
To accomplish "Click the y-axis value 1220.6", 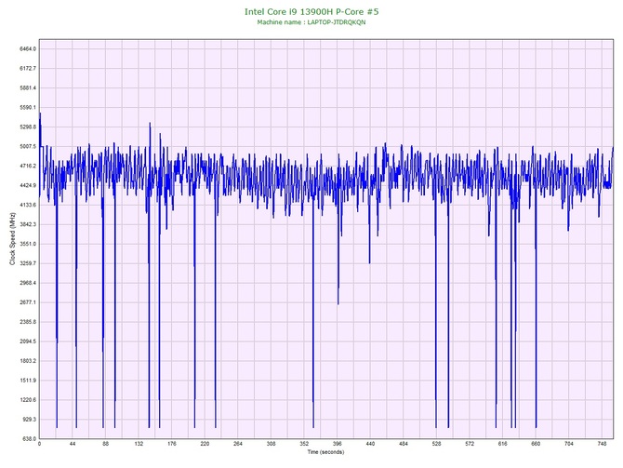I will (28, 400).
